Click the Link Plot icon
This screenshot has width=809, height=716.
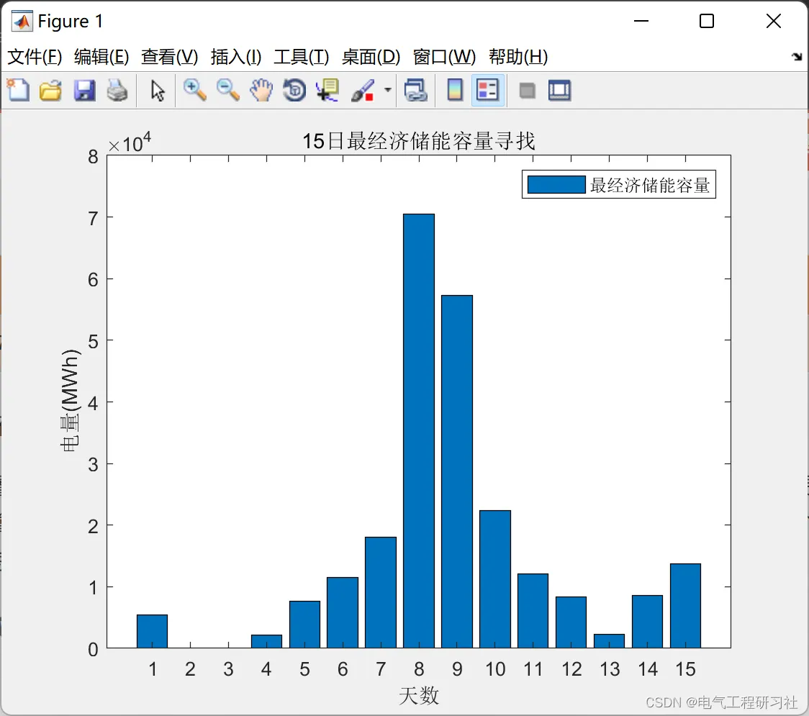(416, 90)
